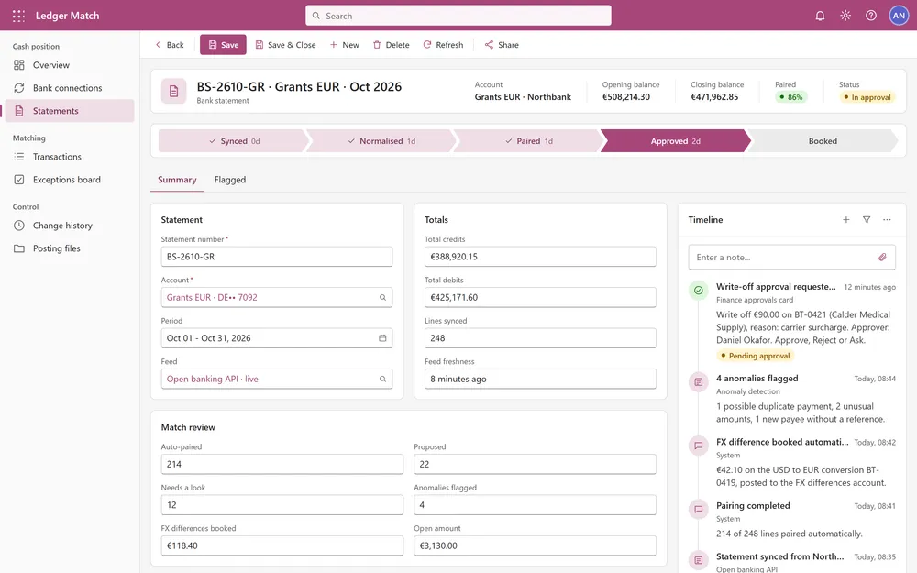Open the AN user avatar menu
This screenshot has height=573, width=917.
pyautogui.click(x=899, y=16)
